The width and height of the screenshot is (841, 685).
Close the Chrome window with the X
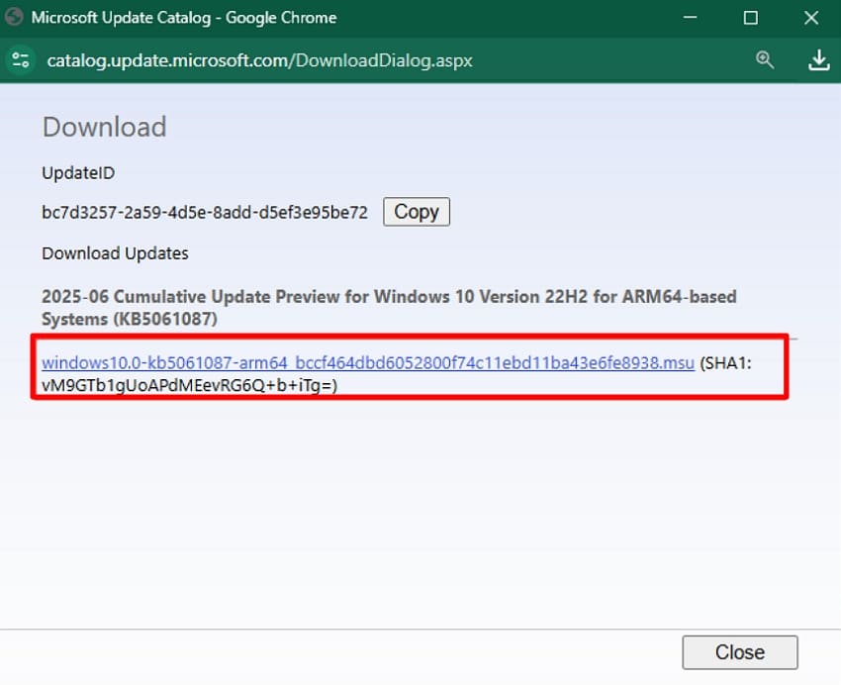809,17
